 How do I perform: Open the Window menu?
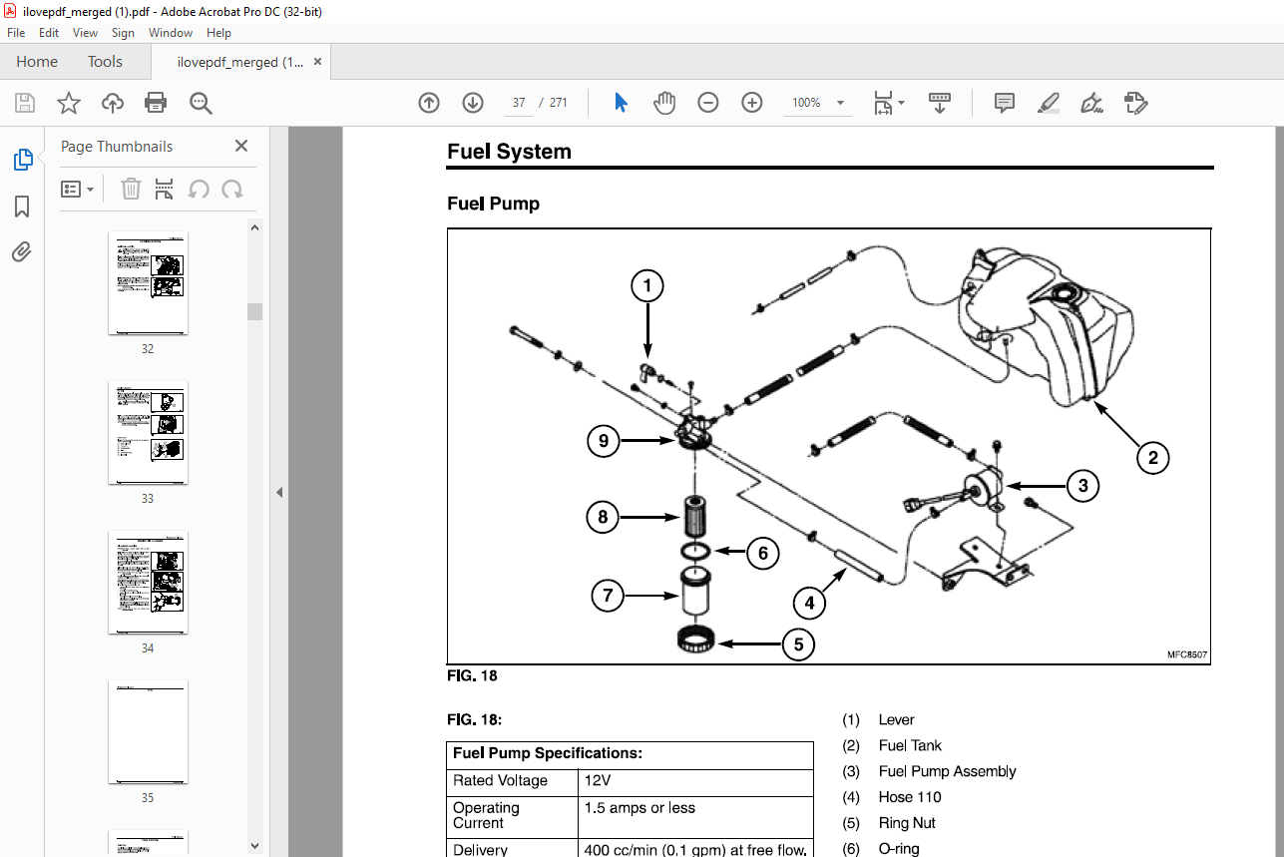[171, 33]
